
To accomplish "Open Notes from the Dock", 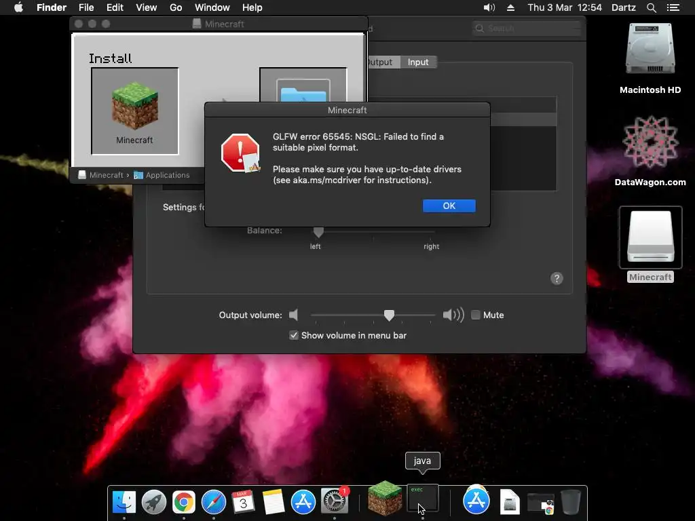I will pos(273,501).
